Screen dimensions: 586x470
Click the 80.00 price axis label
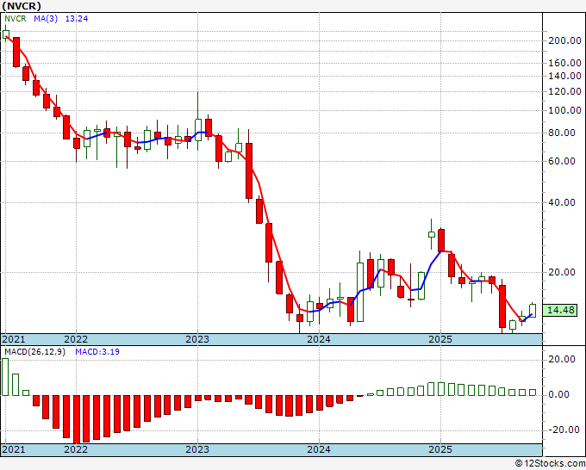562,133
